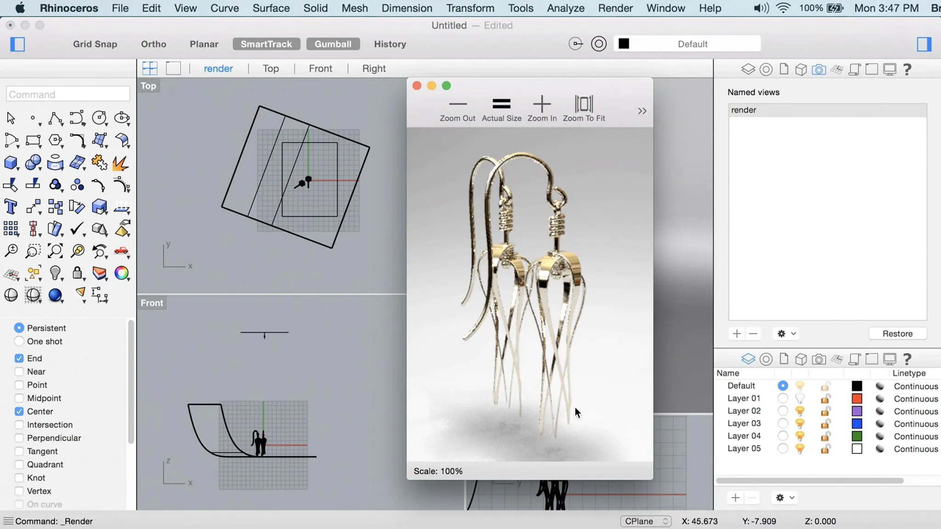Switch to the Front viewport tab
941x529 pixels.
[320, 68]
